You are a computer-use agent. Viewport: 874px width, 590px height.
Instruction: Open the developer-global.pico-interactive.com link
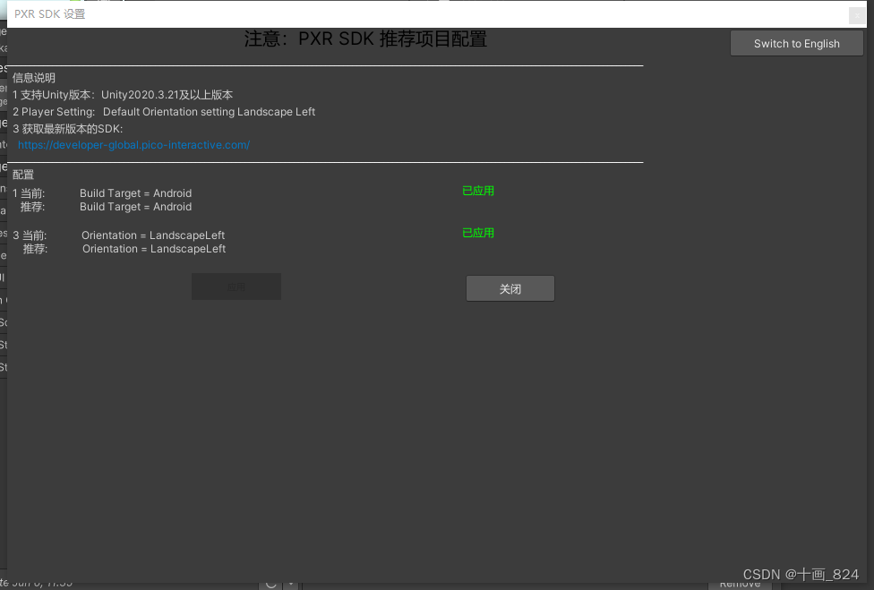[133, 145]
